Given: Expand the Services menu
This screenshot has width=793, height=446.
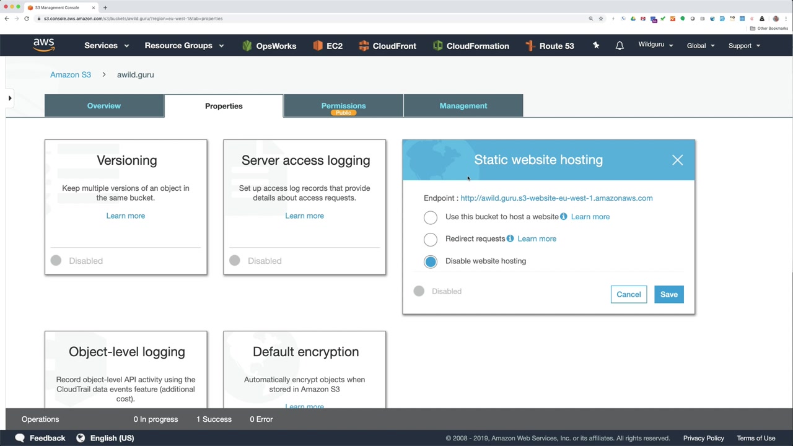Looking at the screenshot, I should coord(107,45).
